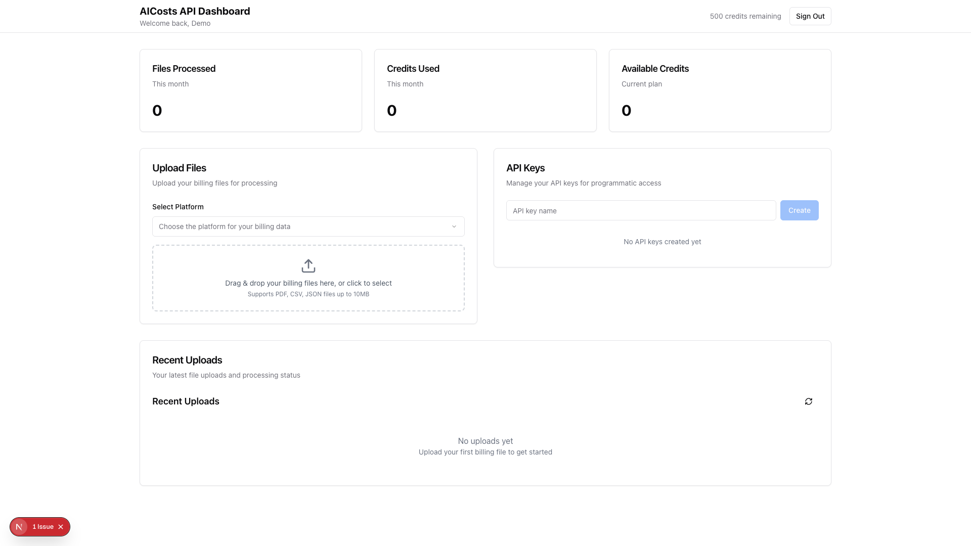Select the Available Credits stat card
The height and width of the screenshot is (546, 971).
click(x=720, y=90)
